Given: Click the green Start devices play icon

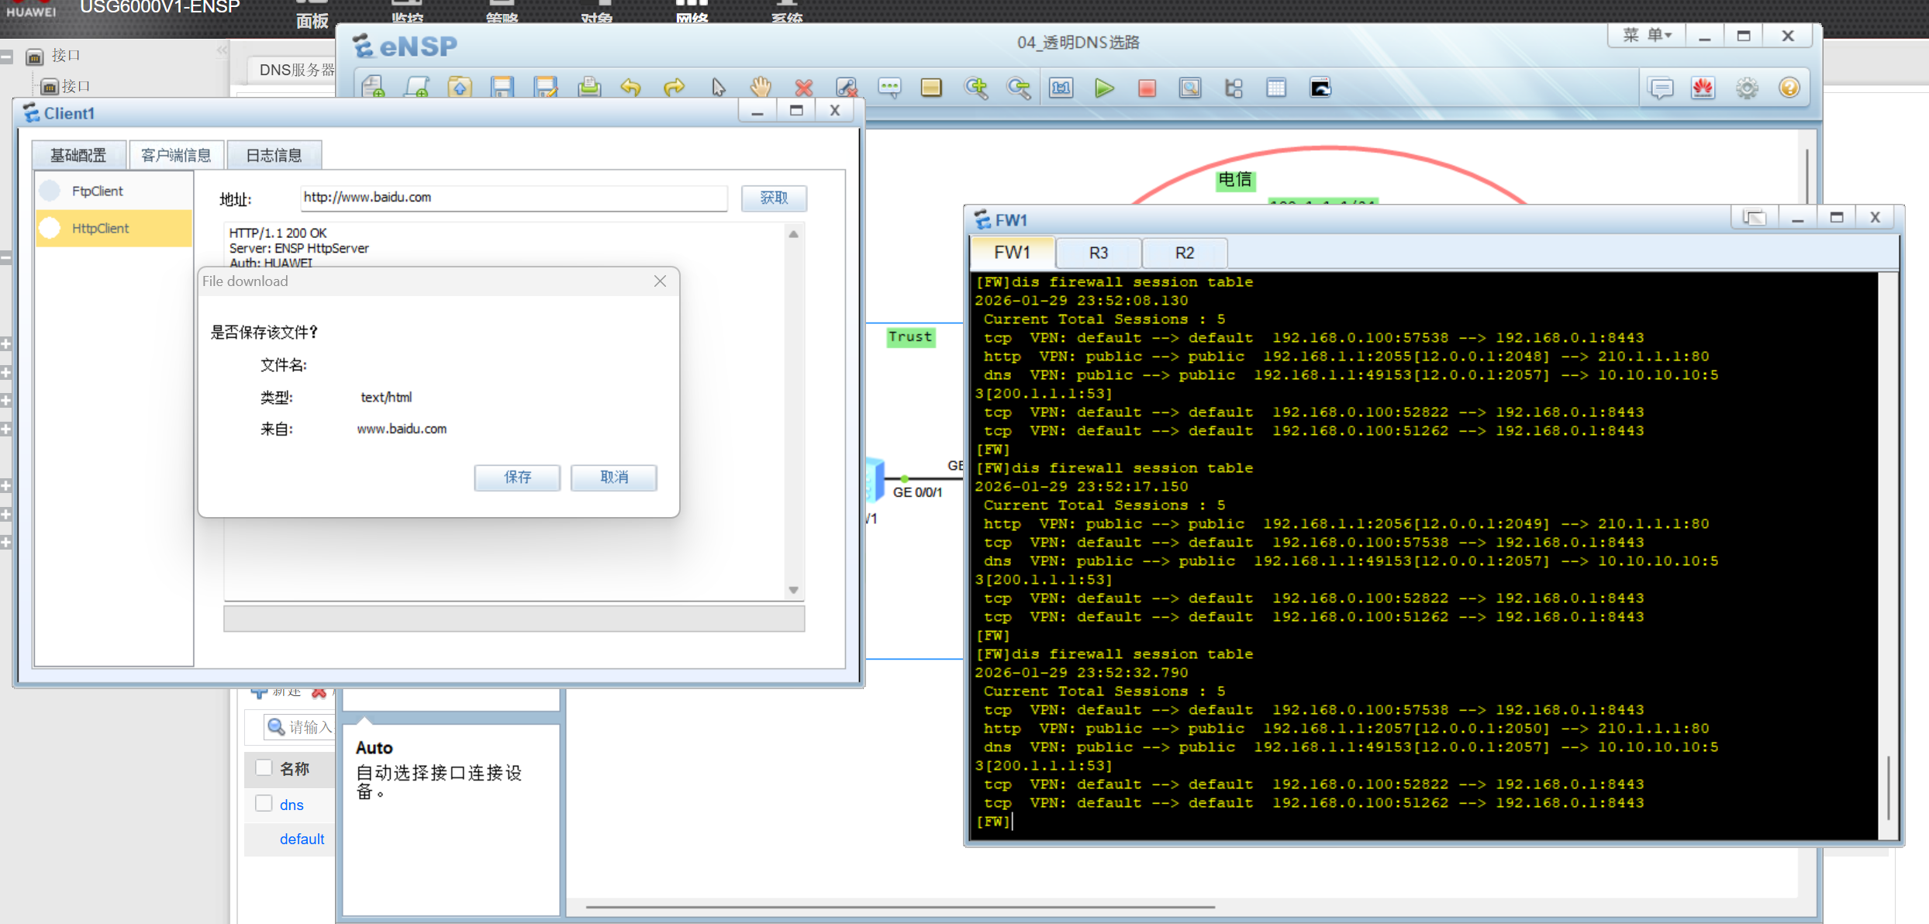Looking at the screenshot, I should click(1104, 88).
